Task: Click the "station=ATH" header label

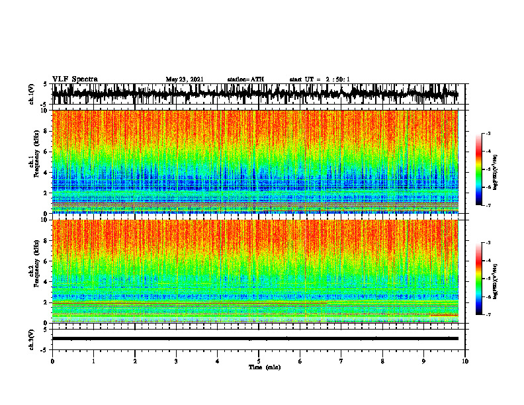Action: click(245, 79)
